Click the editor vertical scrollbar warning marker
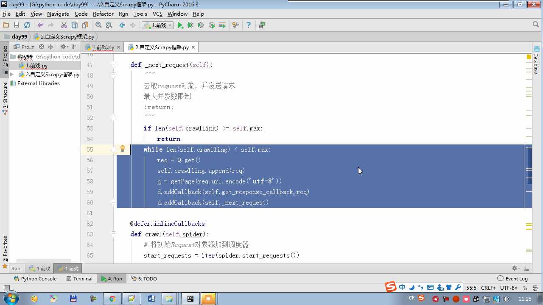Viewport: 543px width, 305px height. click(x=529, y=56)
